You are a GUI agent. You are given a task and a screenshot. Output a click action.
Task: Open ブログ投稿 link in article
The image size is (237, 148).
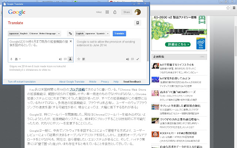[77, 90]
